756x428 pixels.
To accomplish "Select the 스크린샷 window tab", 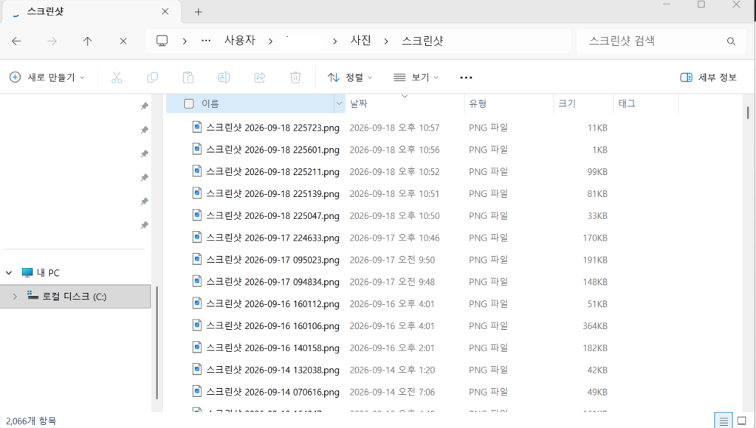I will 92,12.
